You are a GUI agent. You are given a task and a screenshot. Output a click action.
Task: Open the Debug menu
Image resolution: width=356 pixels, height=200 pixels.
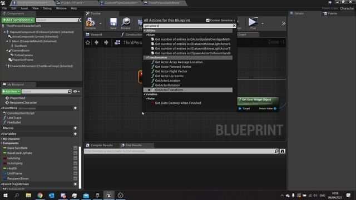(x=47, y=8)
